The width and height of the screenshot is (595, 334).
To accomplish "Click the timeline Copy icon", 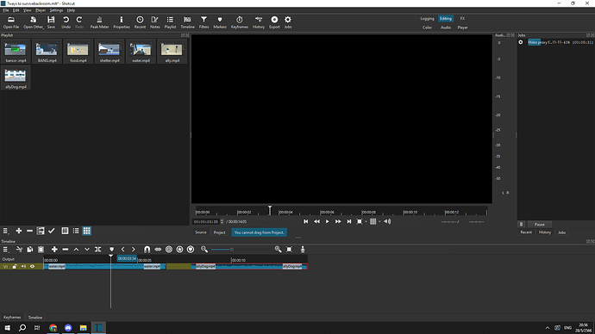I will pyautogui.click(x=30, y=249).
